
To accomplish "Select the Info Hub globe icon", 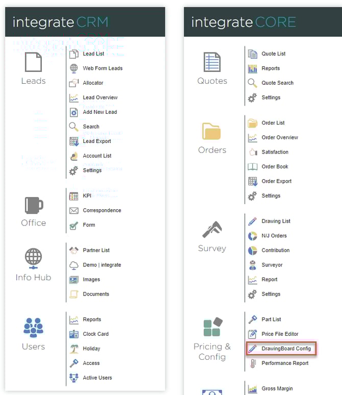I will coord(33,259).
